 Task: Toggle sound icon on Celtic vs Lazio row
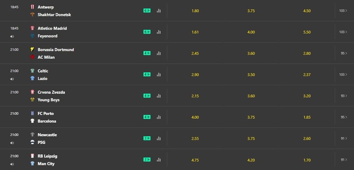click(x=12, y=79)
